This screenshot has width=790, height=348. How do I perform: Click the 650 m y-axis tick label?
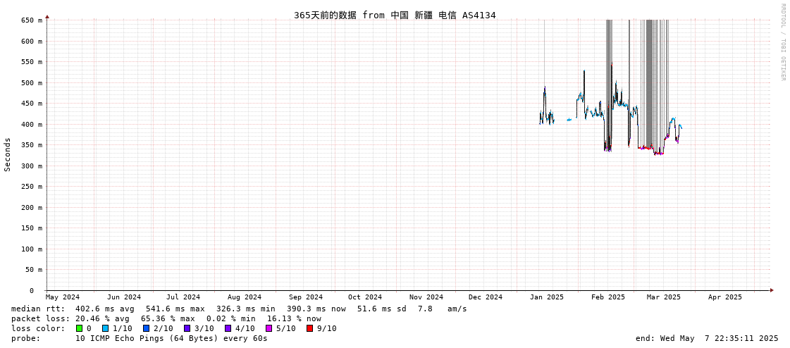click(x=32, y=20)
